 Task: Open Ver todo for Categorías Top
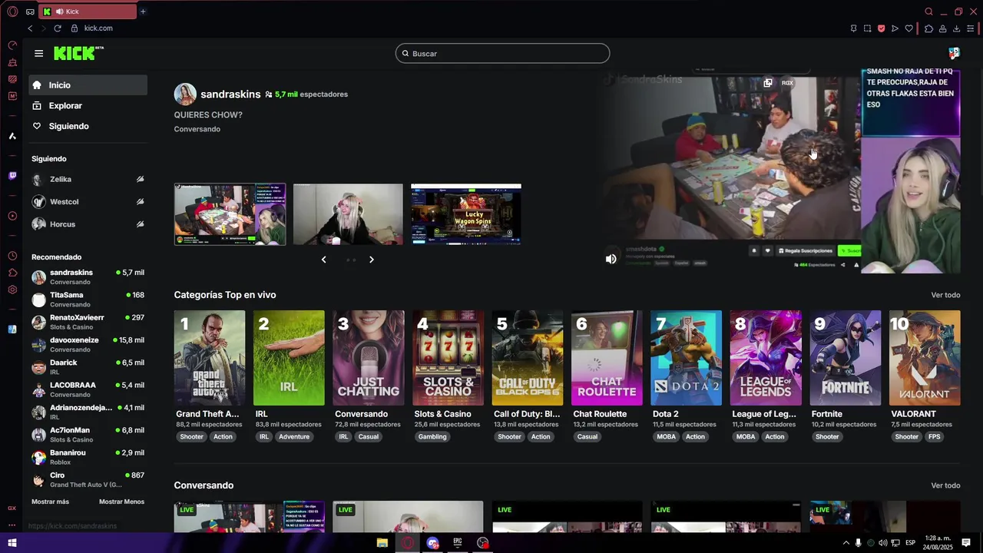(x=945, y=295)
